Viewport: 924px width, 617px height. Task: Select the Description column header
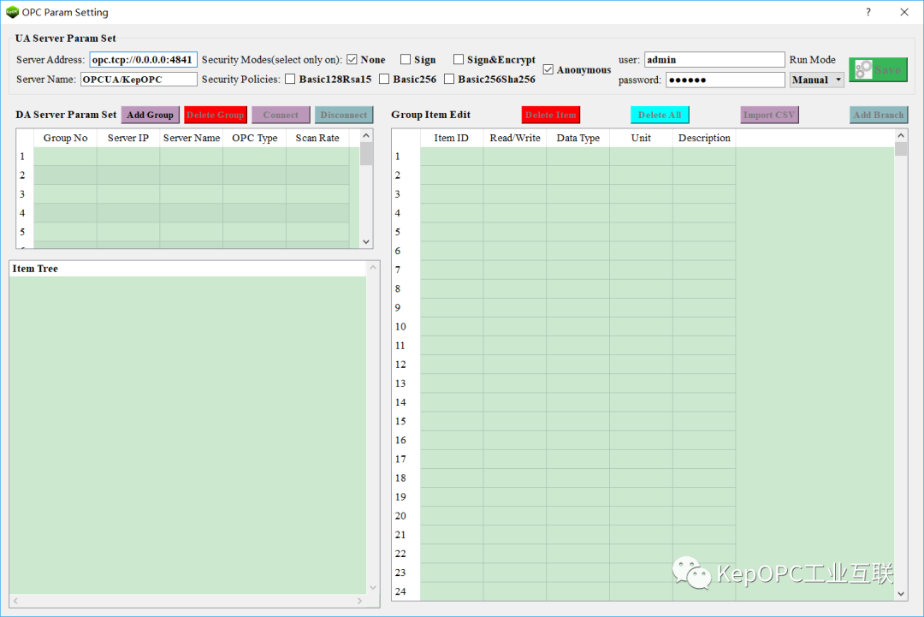[704, 138]
